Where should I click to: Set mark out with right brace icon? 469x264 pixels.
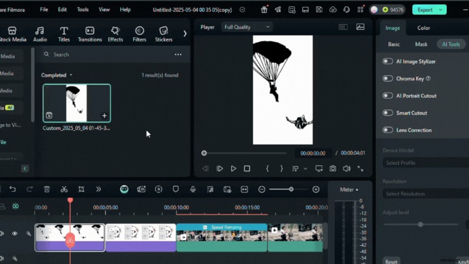pos(281,169)
